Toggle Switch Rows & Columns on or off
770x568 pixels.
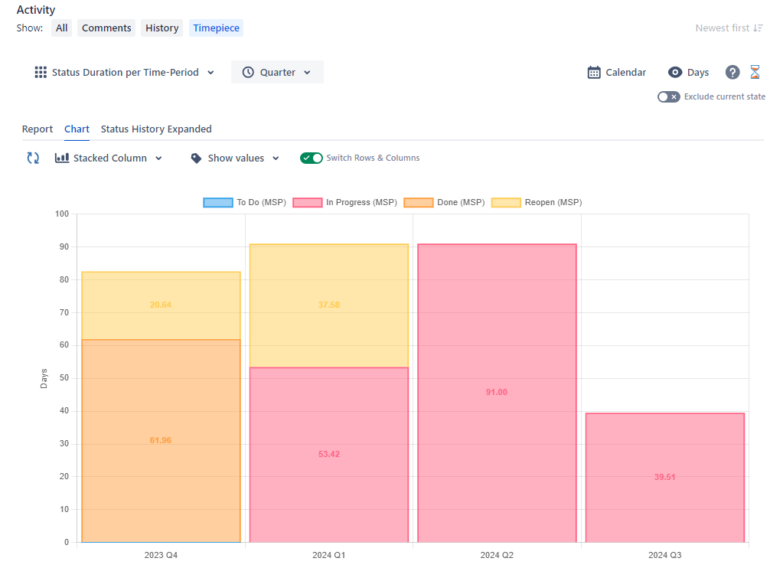point(312,158)
